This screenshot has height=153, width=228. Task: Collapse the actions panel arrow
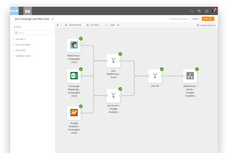pyautogui.click(x=58, y=25)
